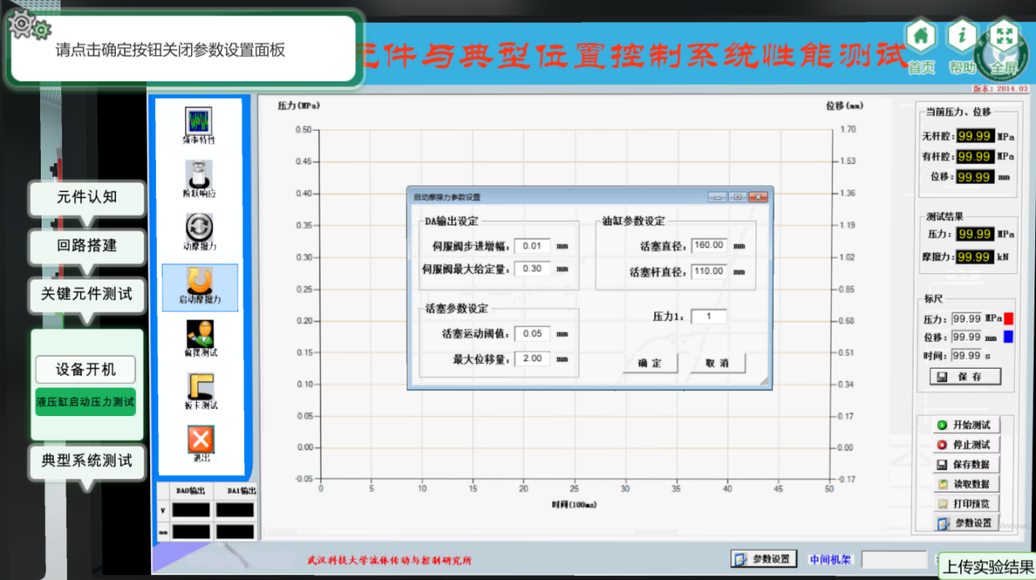1036x580 pixels.
Task: Select the 频率特性 frequency response icon
Action: click(x=199, y=122)
